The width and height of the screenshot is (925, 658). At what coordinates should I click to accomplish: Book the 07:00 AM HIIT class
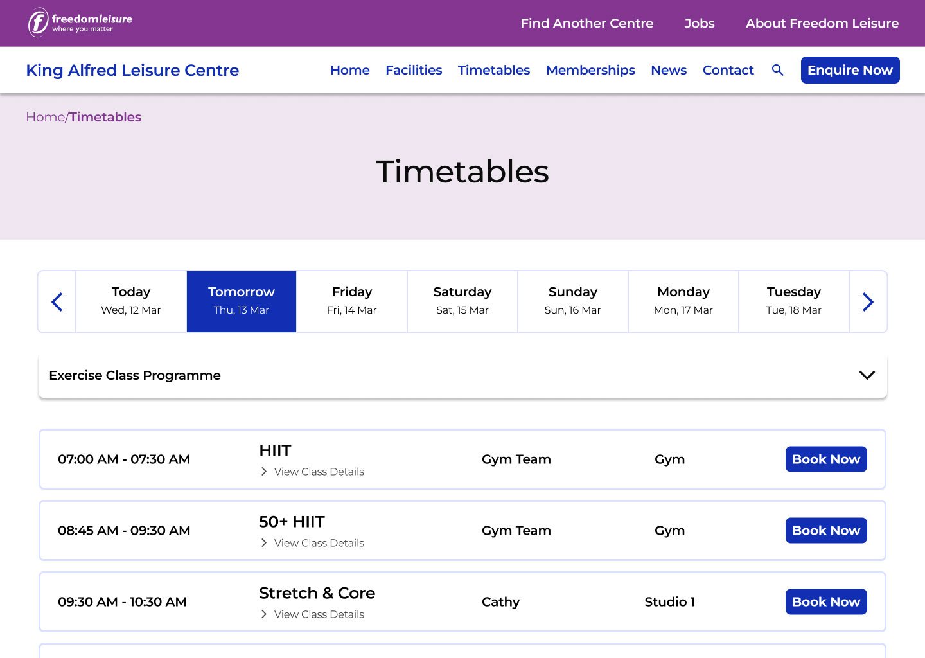(x=826, y=459)
